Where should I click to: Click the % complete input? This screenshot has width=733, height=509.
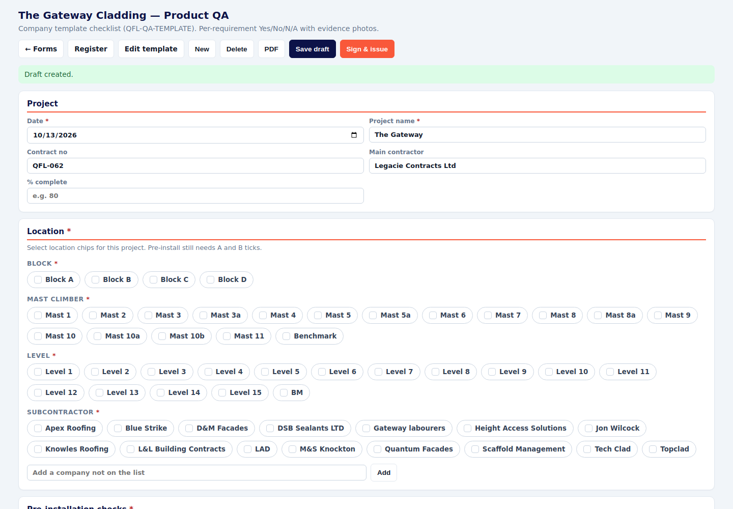click(x=195, y=196)
